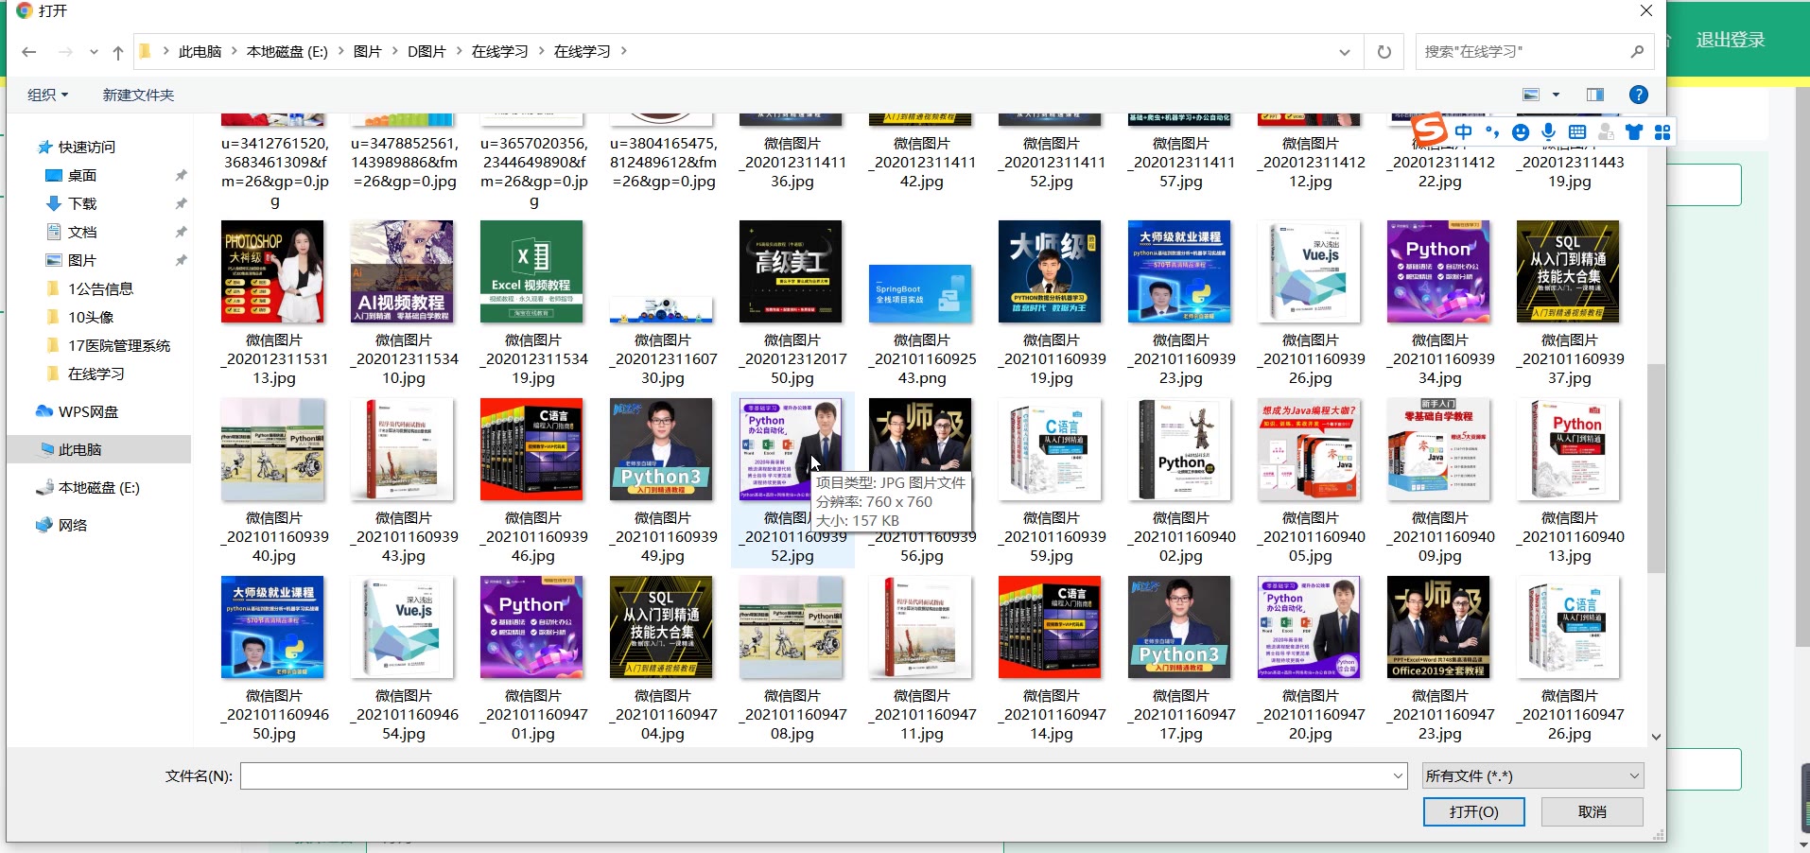Screen dimensions: 1810x853
Task: Click the file list vertical scrollbar
Action: click(1655, 468)
